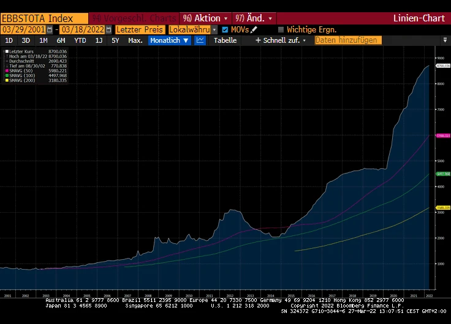The height and width of the screenshot is (324, 451).
Task: Select the 6M time range
Action: click(x=61, y=40)
